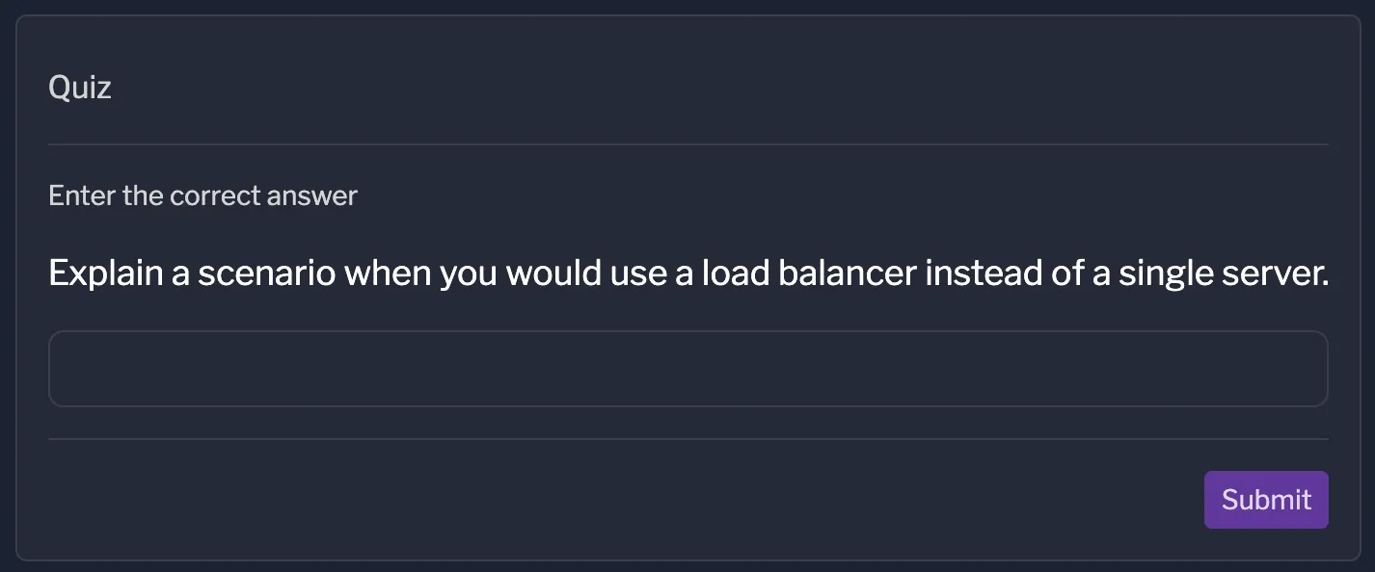The image size is (1375, 572).
Task: Click the bottom-right Submit action
Action: [1266, 499]
